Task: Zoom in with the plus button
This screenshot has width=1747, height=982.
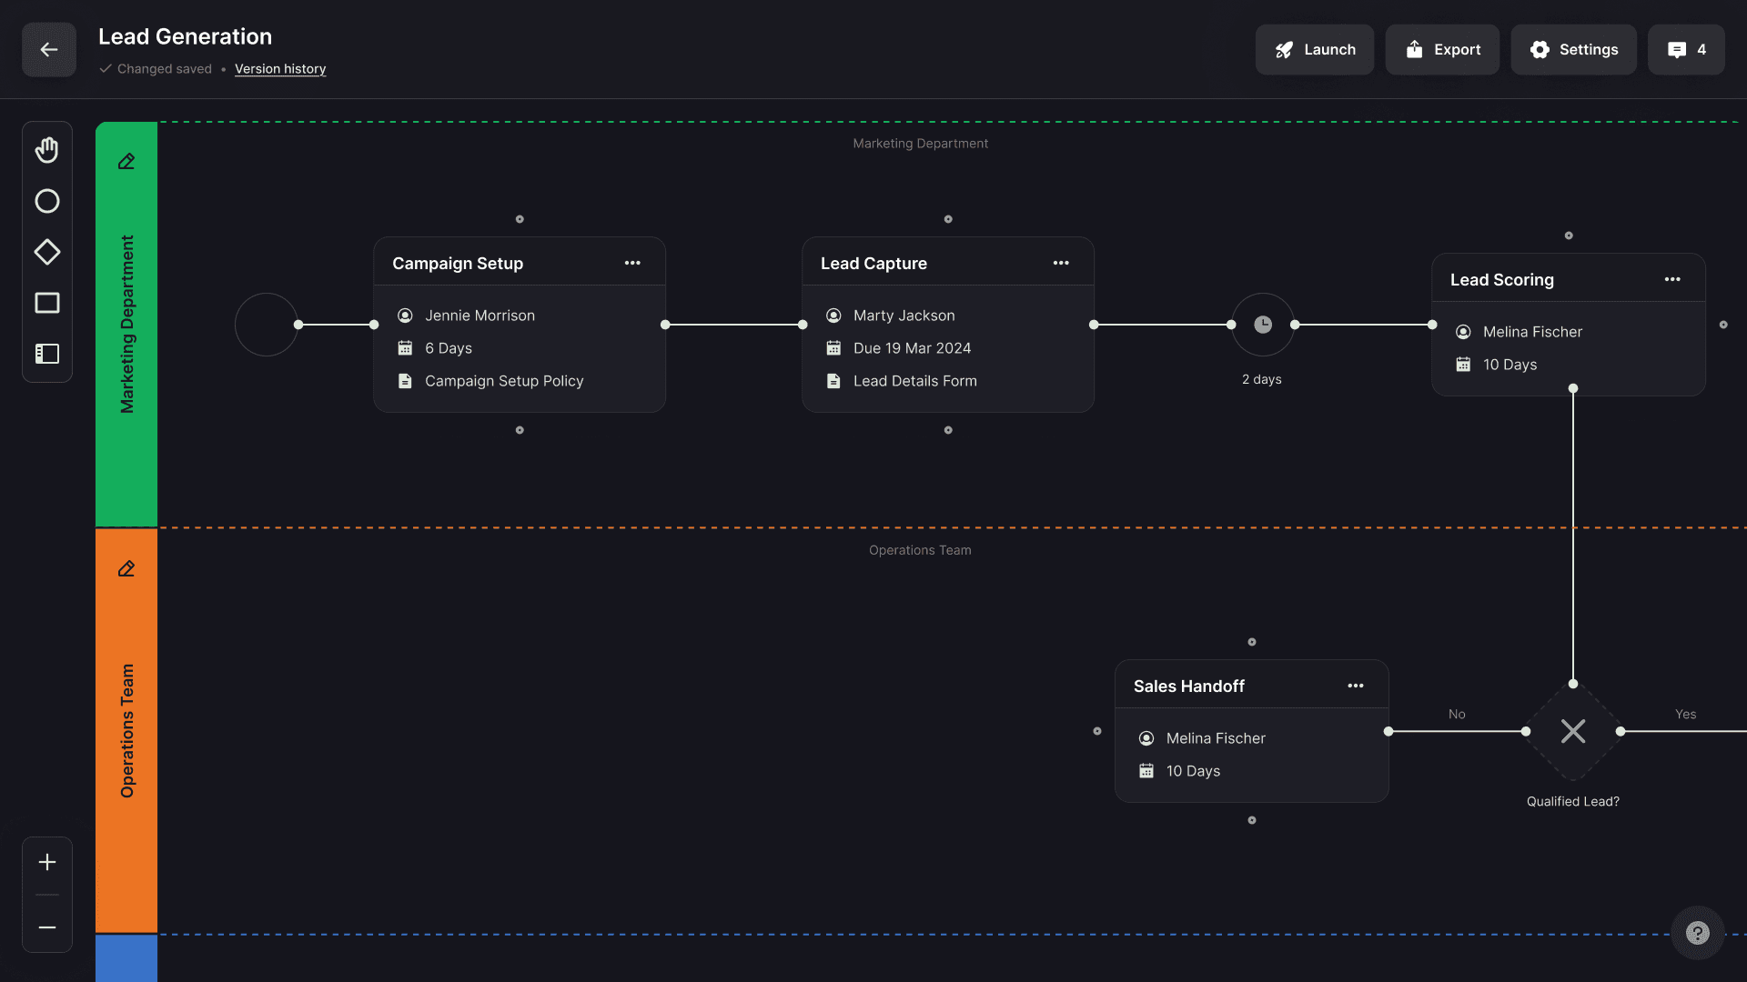Action: pyautogui.click(x=47, y=862)
